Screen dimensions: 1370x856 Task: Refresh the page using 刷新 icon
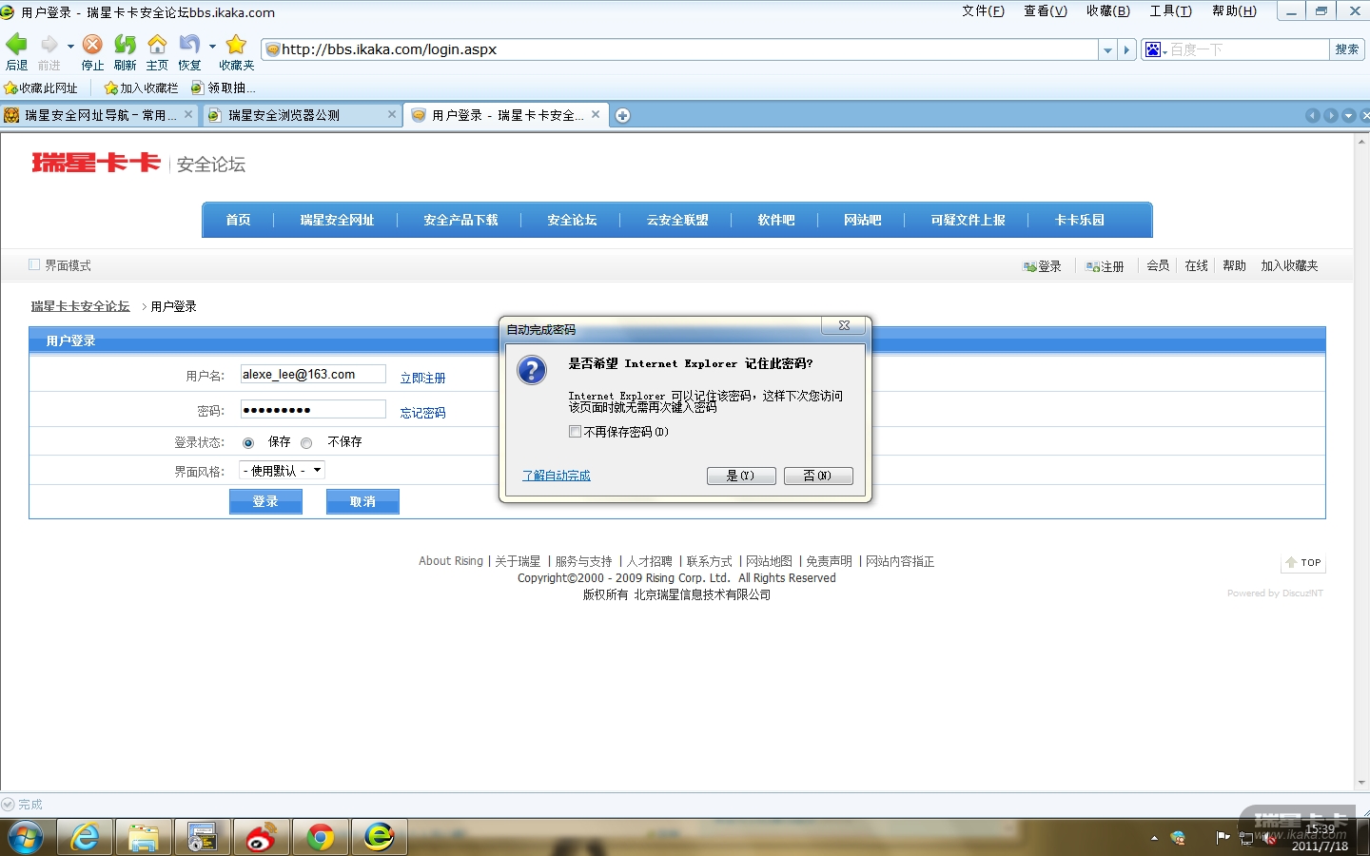pos(125,45)
